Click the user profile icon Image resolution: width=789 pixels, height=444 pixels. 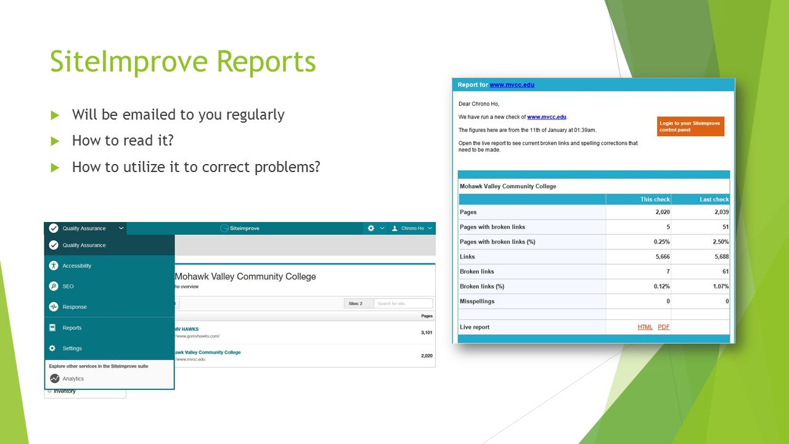pyautogui.click(x=395, y=228)
